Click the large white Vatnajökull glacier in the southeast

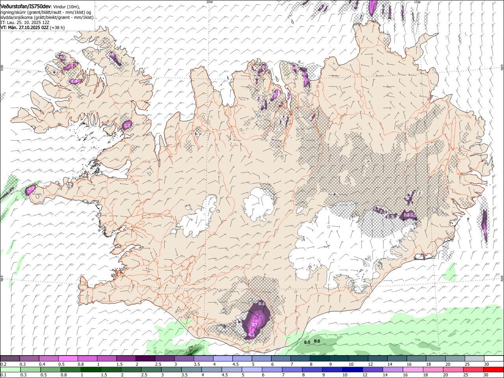click(x=335, y=244)
